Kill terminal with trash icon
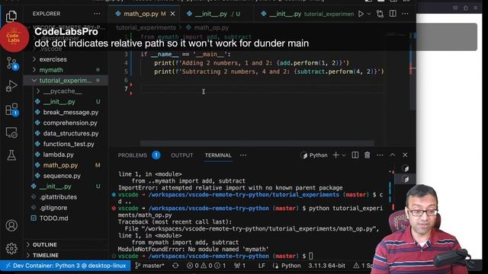This screenshot has height=274, width=488. click(368, 155)
